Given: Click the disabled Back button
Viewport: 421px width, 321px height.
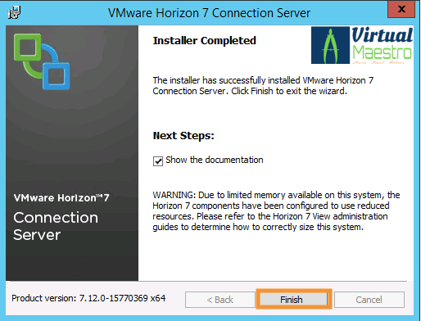Looking at the screenshot, I should pyautogui.click(x=220, y=300).
